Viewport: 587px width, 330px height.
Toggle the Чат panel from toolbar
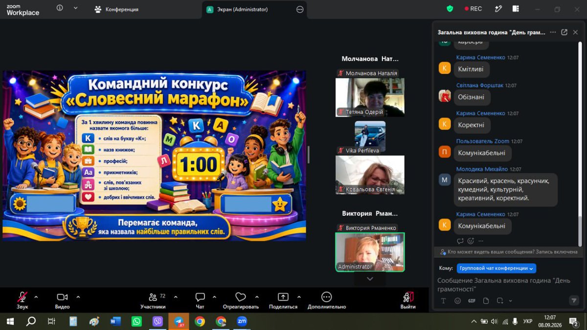pos(200,300)
